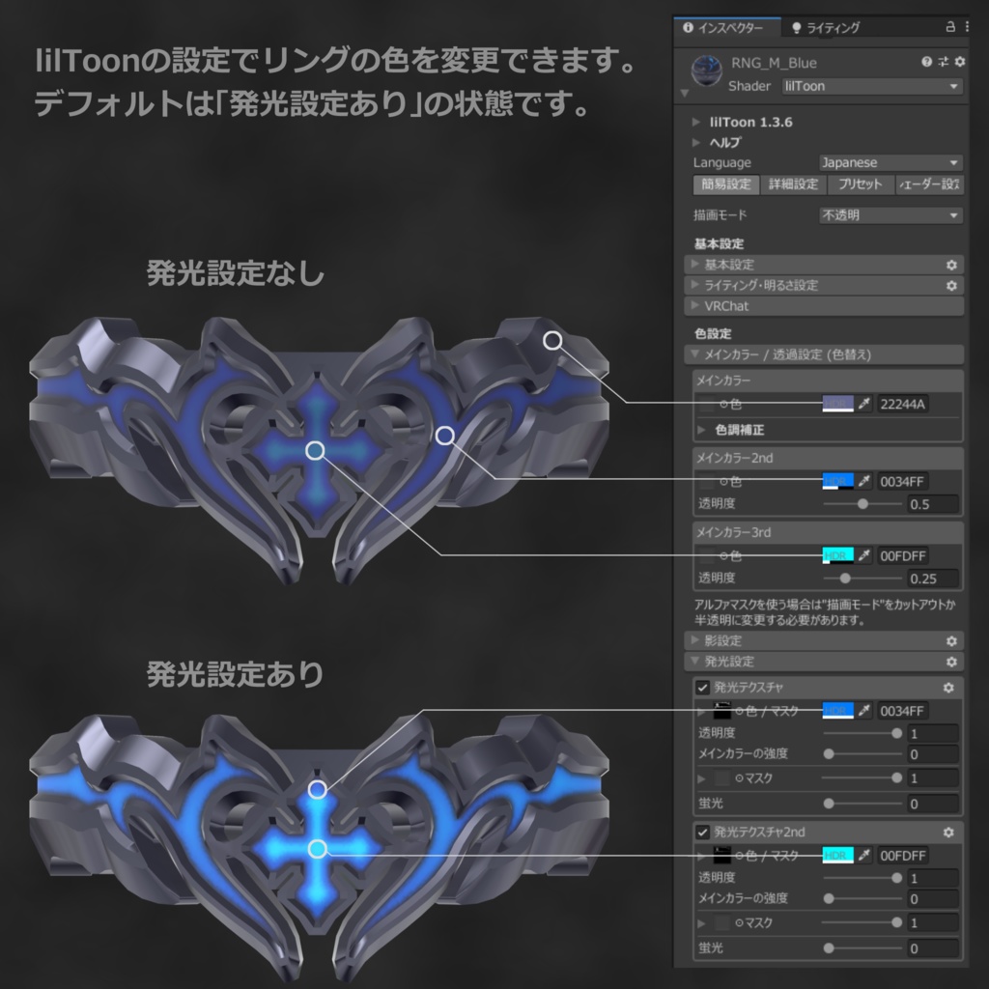This screenshot has width=989, height=989.
Task: Click the presets sliders icon beside the help icon
Action: click(944, 62)
